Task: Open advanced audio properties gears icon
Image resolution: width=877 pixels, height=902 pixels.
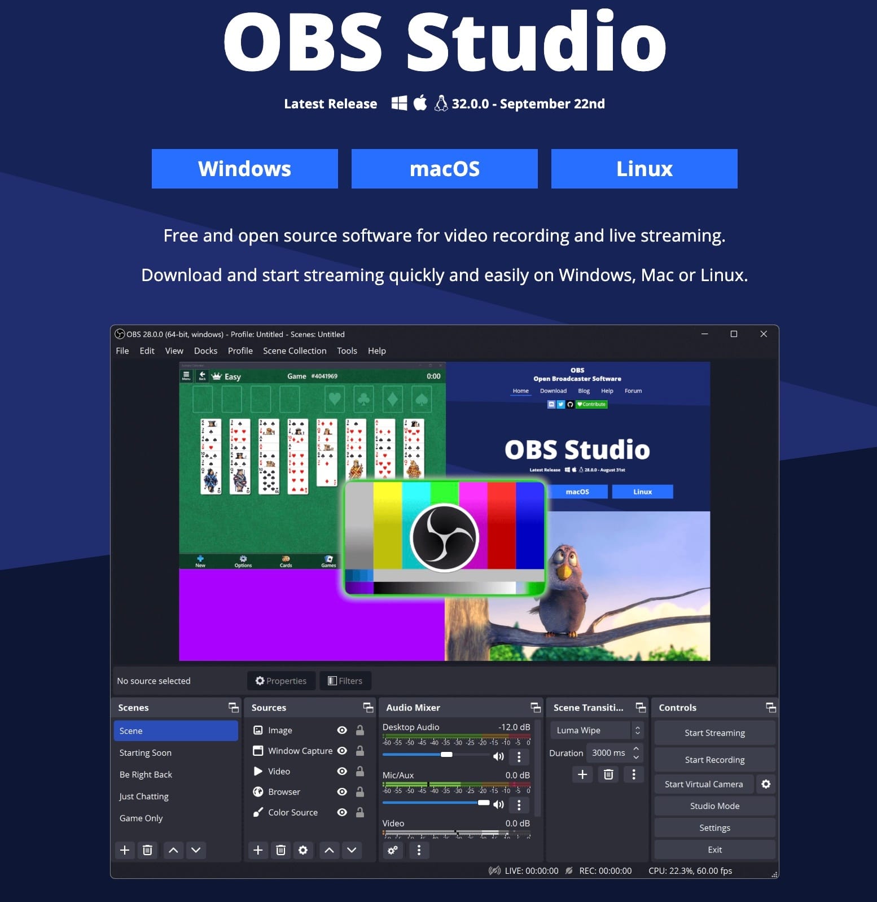Action: coord(393,850)
